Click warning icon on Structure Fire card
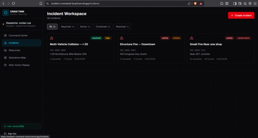 click(122, 38)
